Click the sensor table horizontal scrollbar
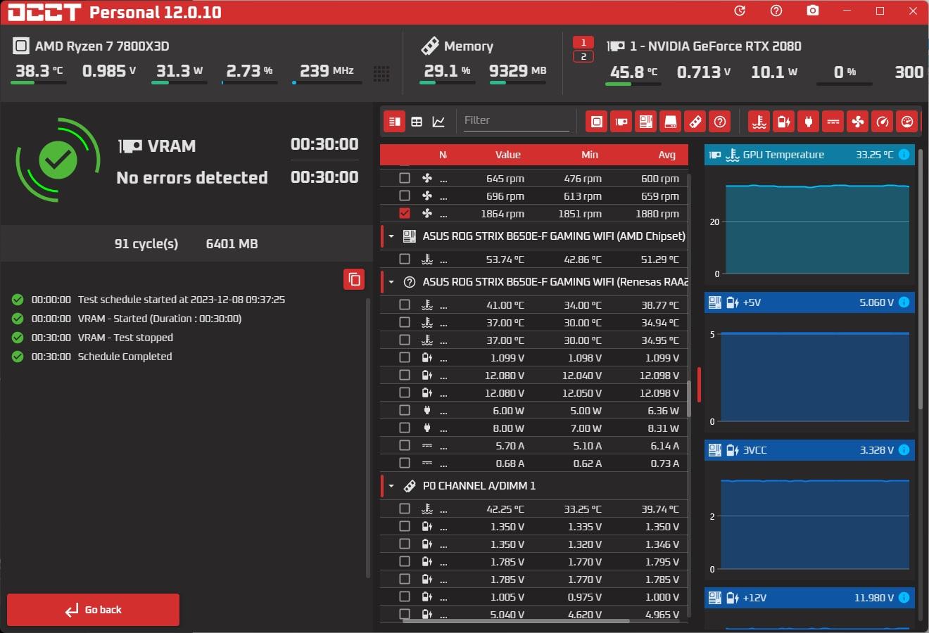The height and width of the screenshot is (633, 929). tap(516, 621)
